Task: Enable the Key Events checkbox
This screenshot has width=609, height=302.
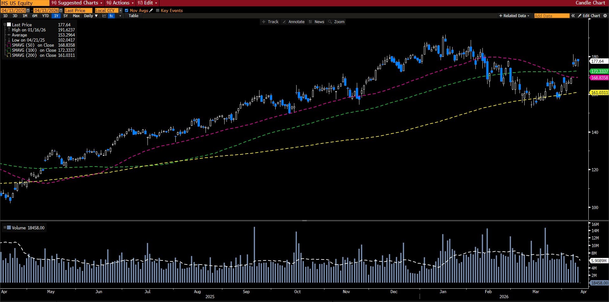Action: [158, 10]
